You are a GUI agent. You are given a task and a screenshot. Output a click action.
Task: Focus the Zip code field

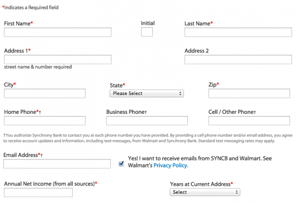tap(249, 93)
